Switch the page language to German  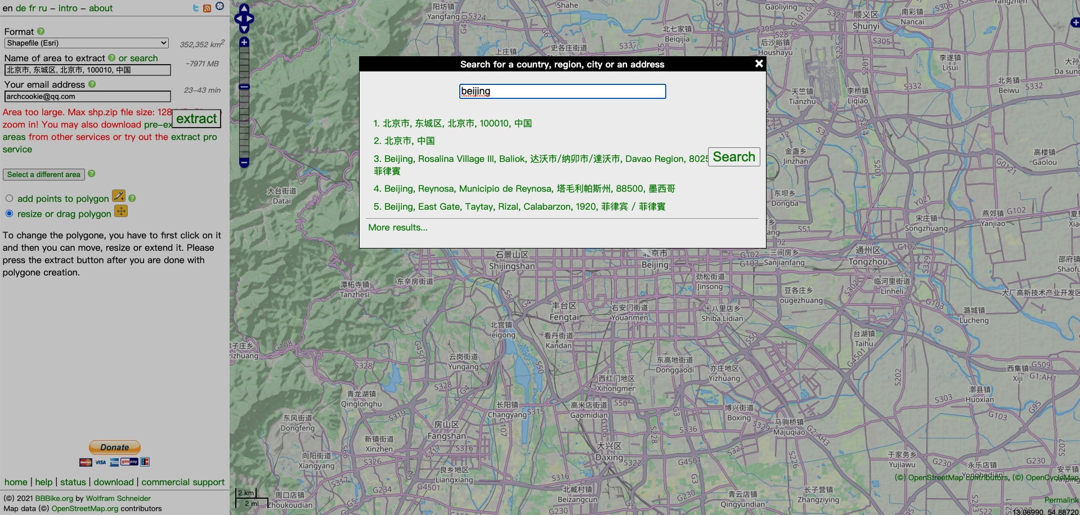pos(21,8)
